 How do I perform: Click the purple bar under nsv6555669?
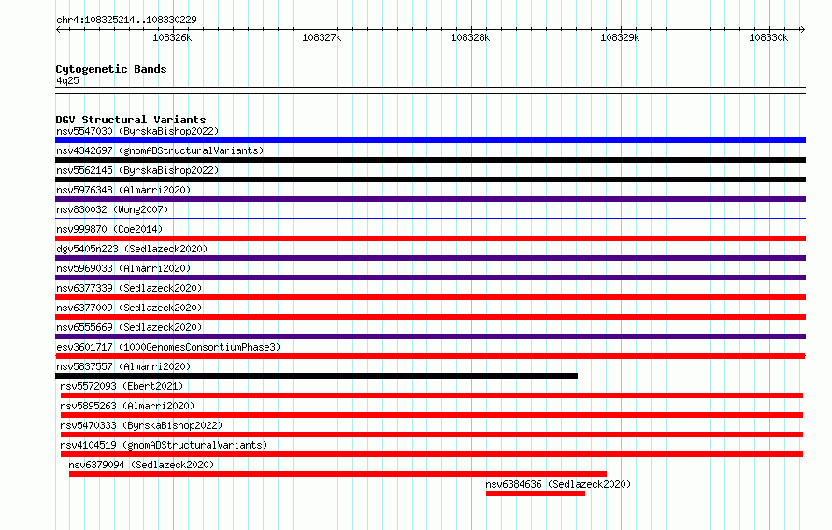click(x=430, y=337)
